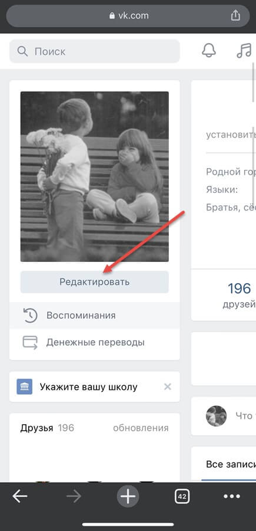
Task: Tap the browser share icon
Action: coord(235,15)
